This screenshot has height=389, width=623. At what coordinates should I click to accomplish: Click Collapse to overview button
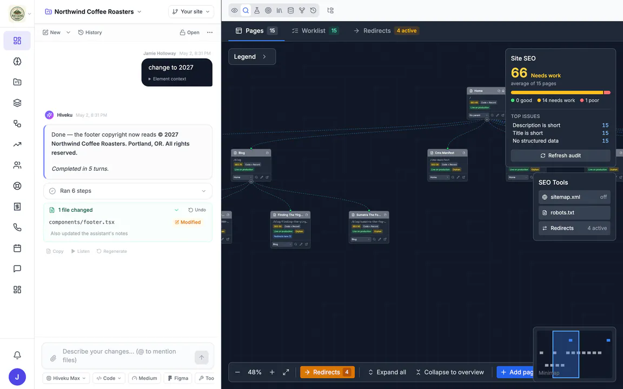pyautogui.click(x=450, y=372)
